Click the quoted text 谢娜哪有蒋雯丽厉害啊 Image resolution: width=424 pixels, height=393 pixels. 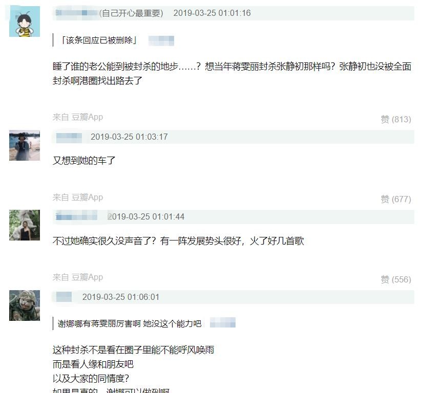click(99, 323)
